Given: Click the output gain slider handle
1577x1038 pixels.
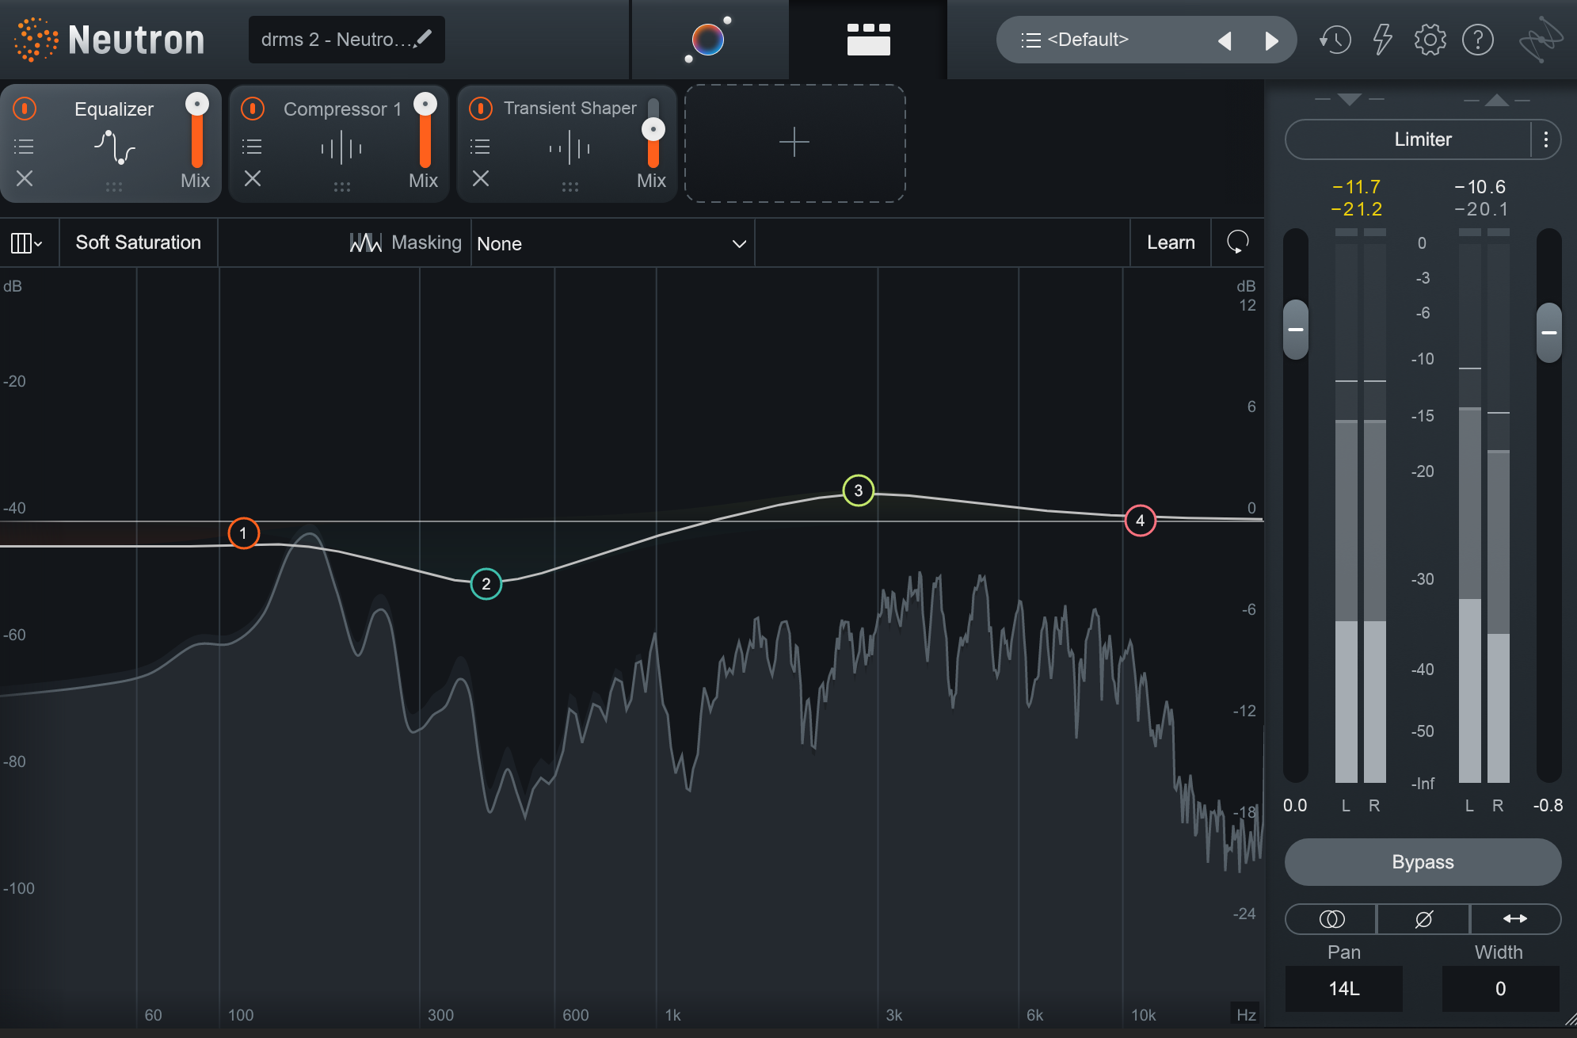Looking at the screenshot, I should coord(1549,333).
